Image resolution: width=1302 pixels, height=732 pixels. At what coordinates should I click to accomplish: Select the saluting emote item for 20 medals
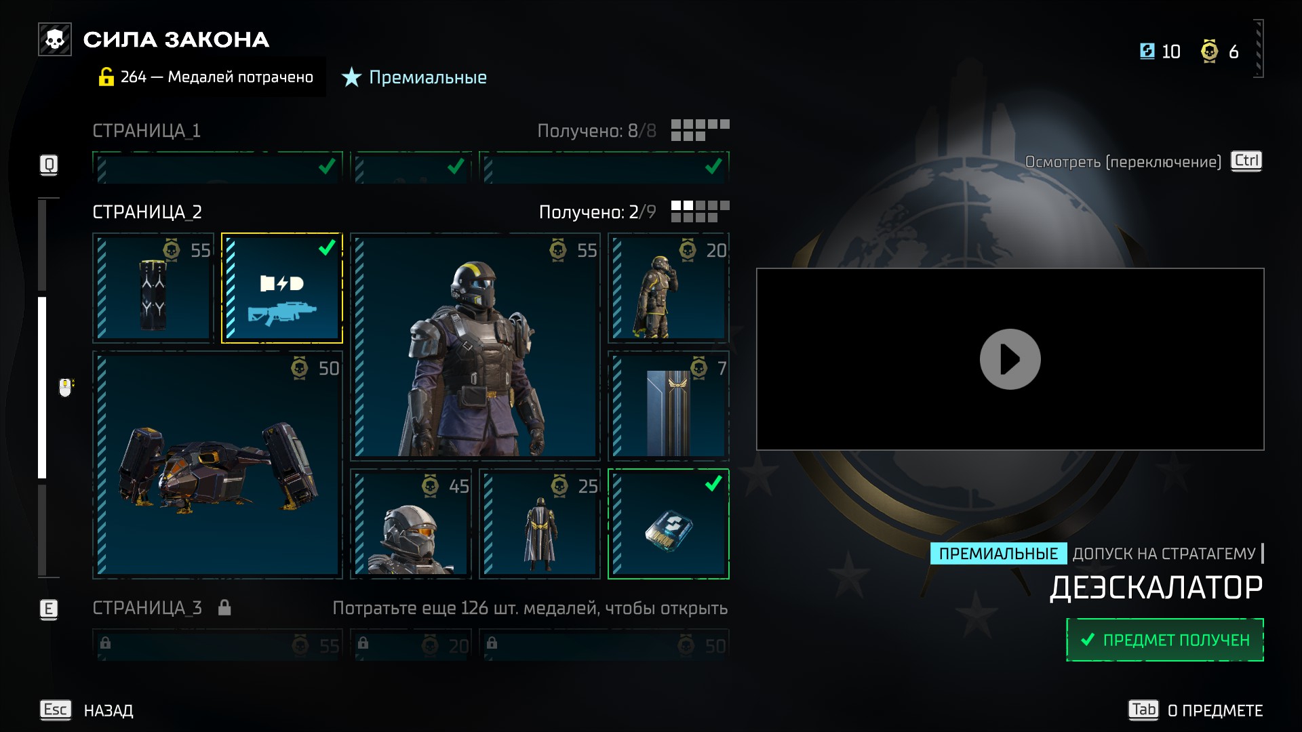tap(669, 288)
